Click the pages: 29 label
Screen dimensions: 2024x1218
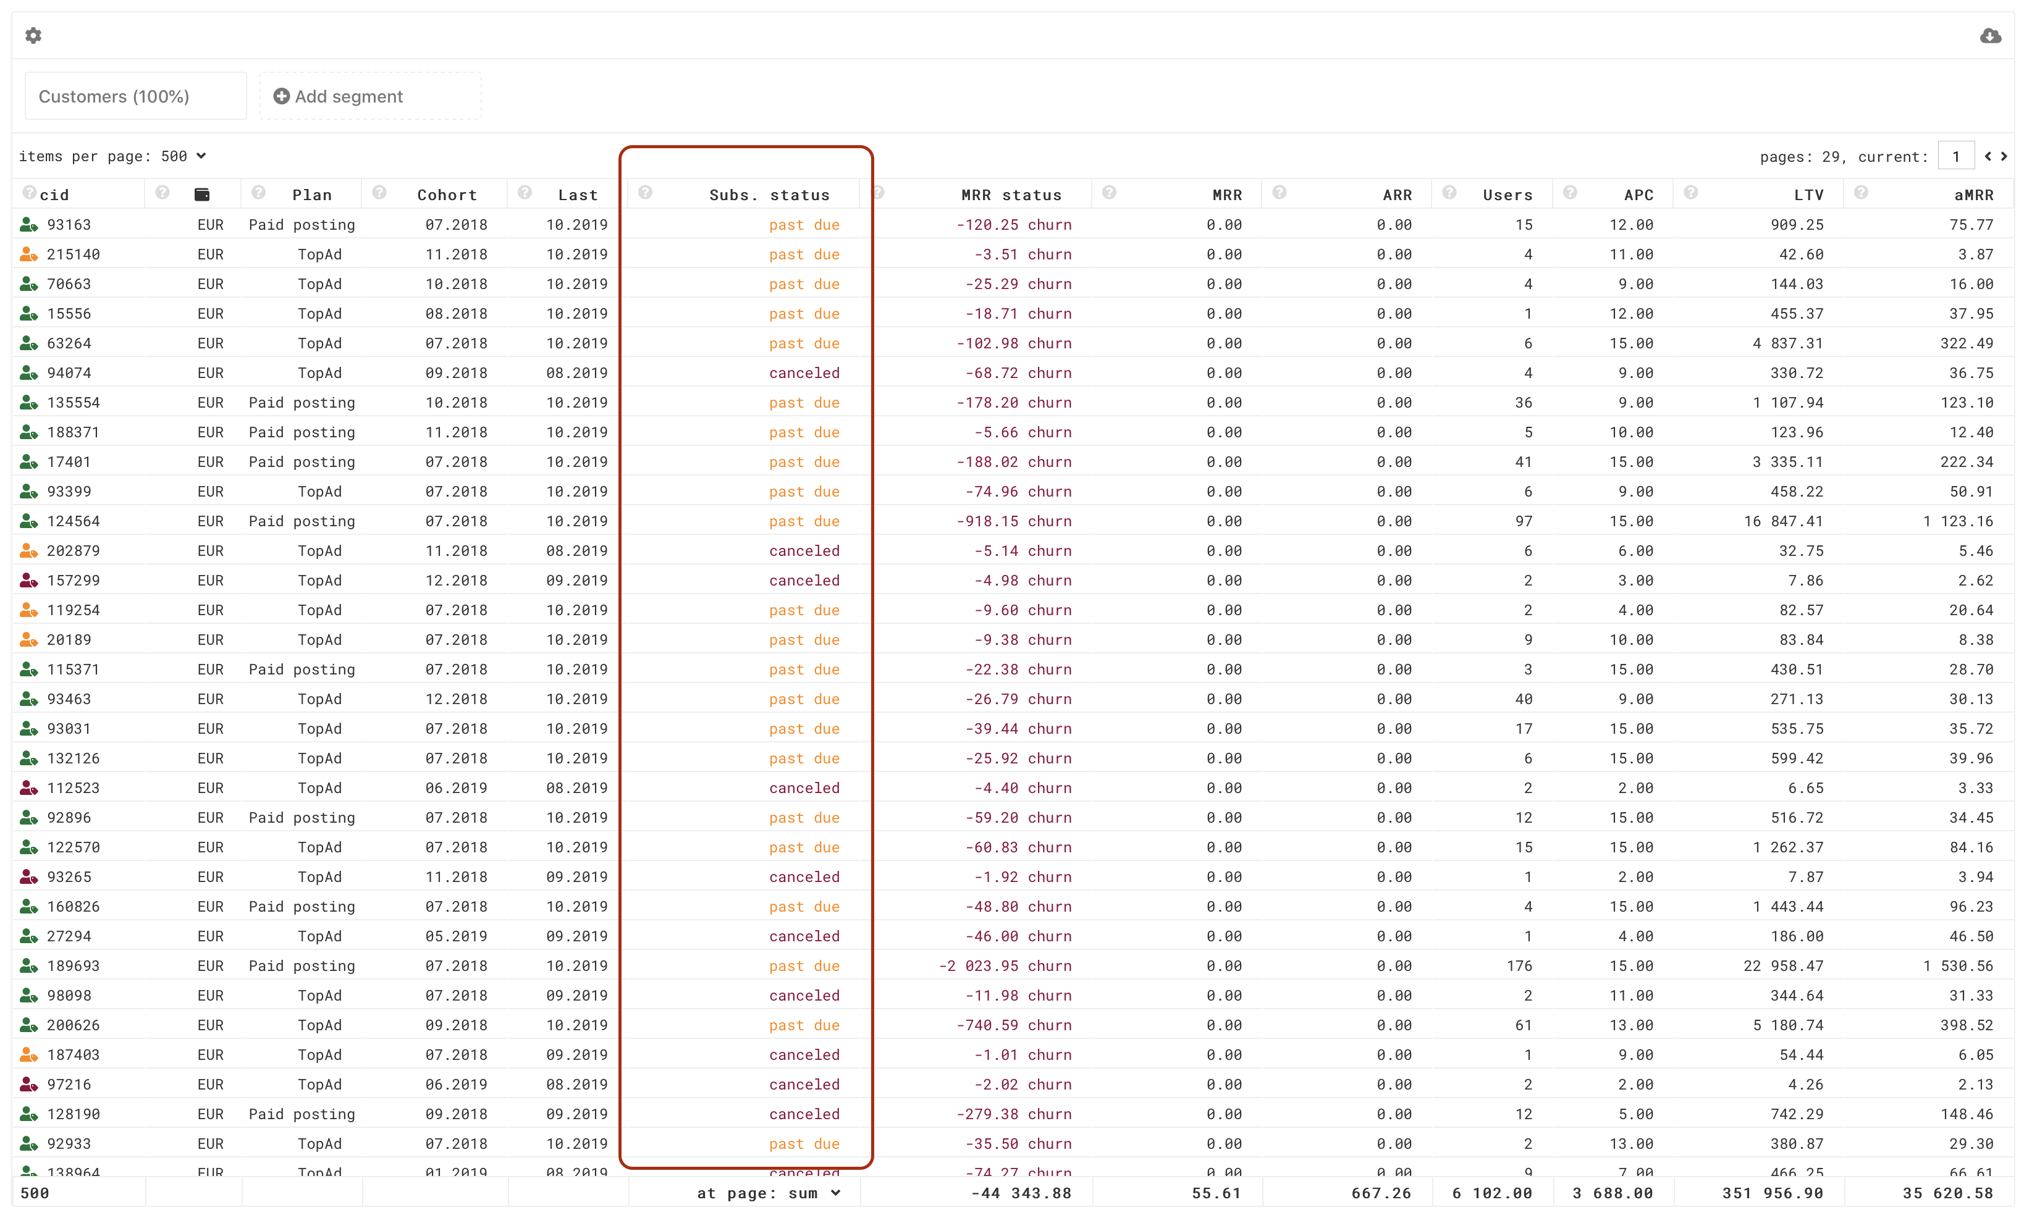[x=1800, y=156]
